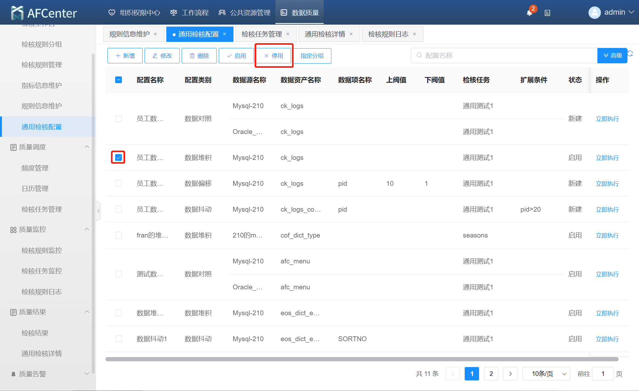Click the AFCenter logo icon
The image size is (639, 391).
click(x=17, y=13)
